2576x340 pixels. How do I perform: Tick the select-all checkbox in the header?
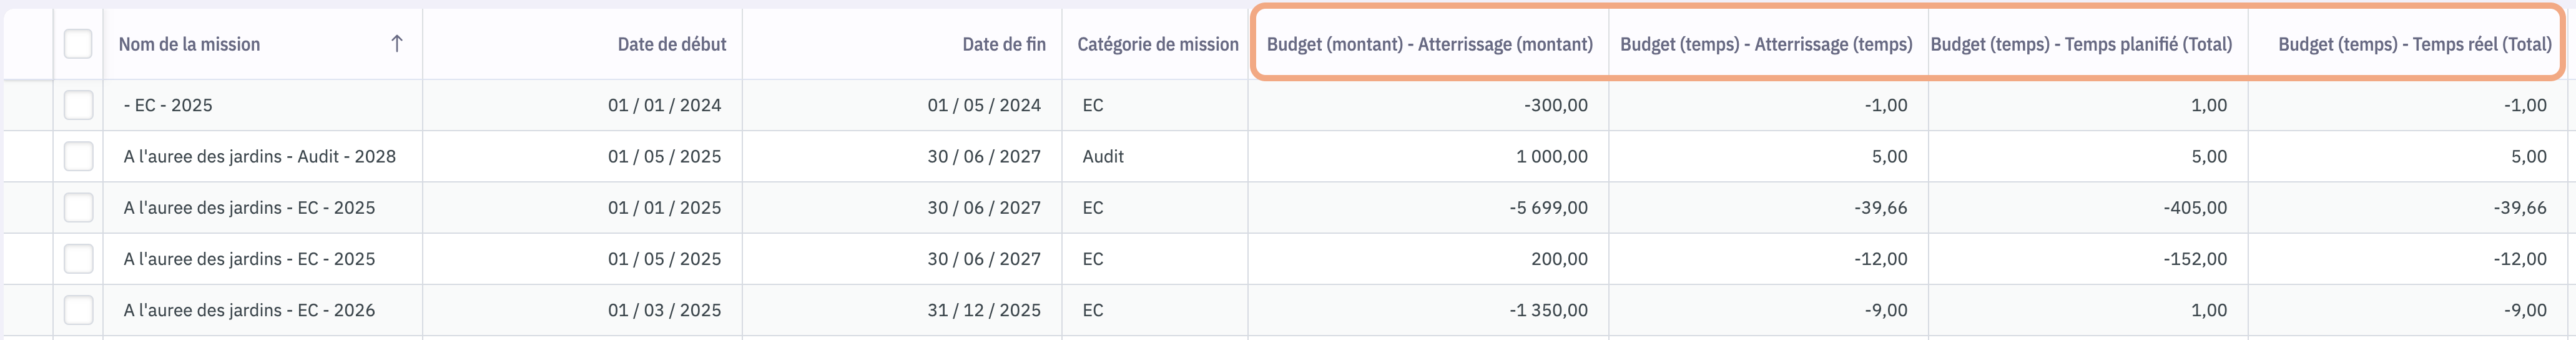tap(78, 44)
